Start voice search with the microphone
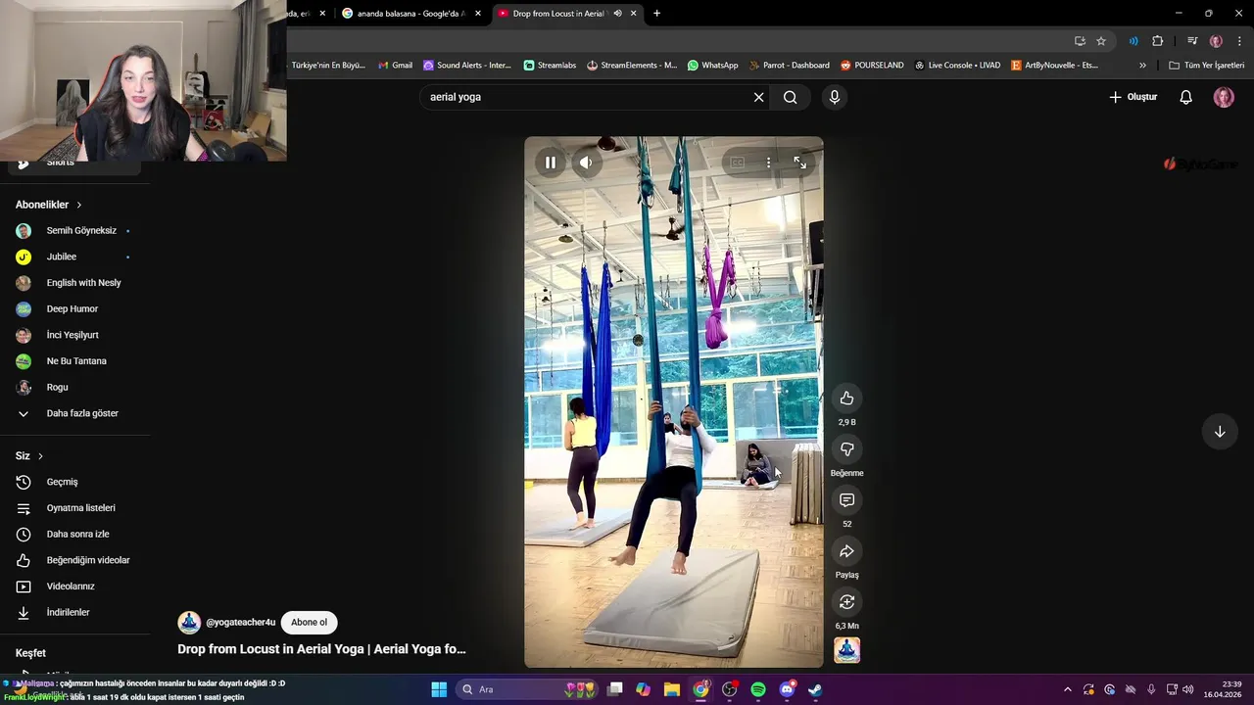The image size is (1254, 705). click(834, 97)
